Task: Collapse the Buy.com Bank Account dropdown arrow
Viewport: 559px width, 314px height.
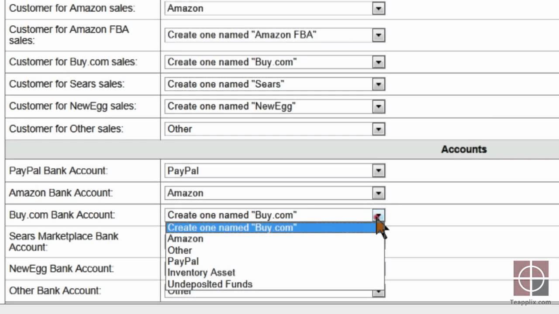Action: [x=378, y=215]
